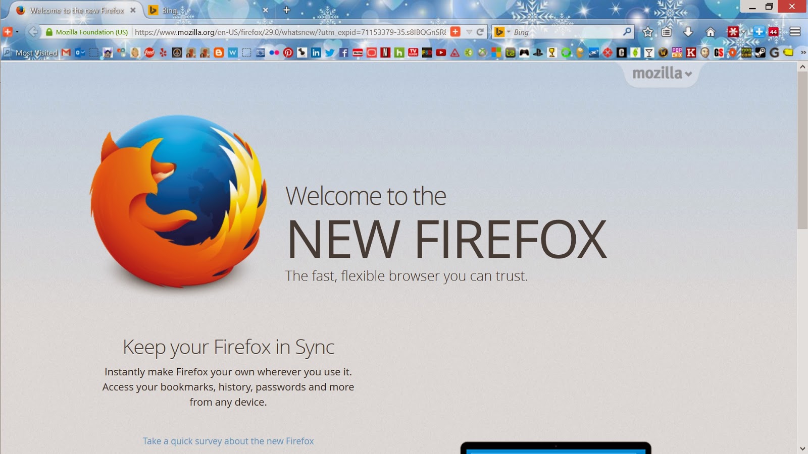Open the Flickr bookmark icon
Screen dimensions: 808x454
[274, 52]
